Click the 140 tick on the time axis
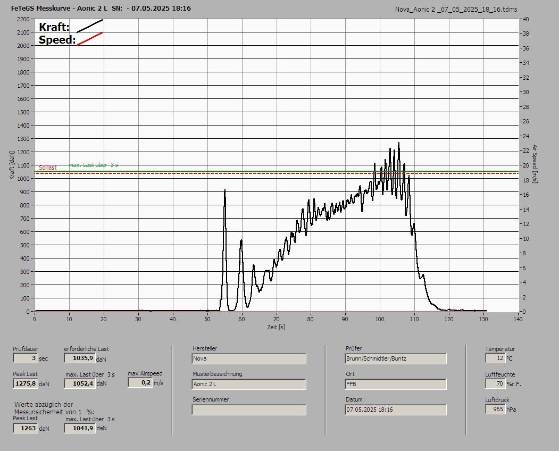559x451 pixels. pos(518,319)
